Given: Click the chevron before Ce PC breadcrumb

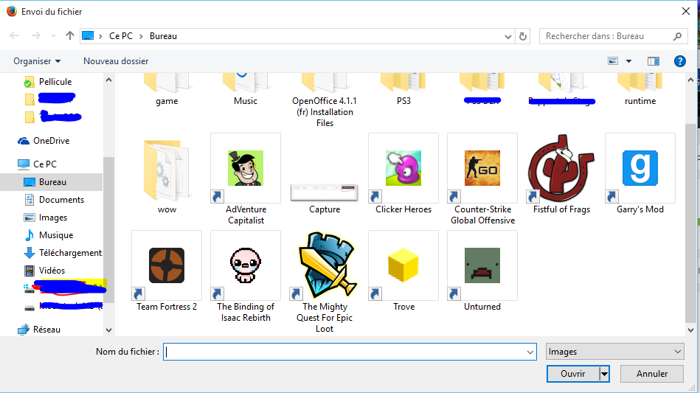Looking at the screenshot, I should coord(101,36).
